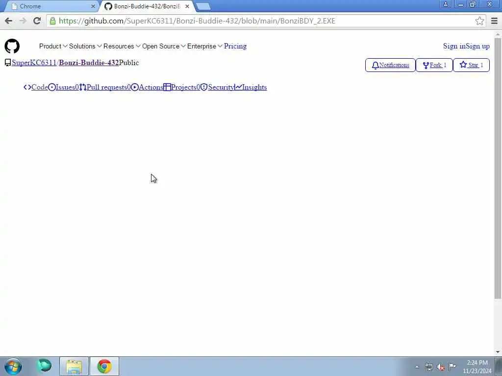Click the Fork button
Image resolution: width=502 pixels, height=376 pixels.
(x=434, y=65)
